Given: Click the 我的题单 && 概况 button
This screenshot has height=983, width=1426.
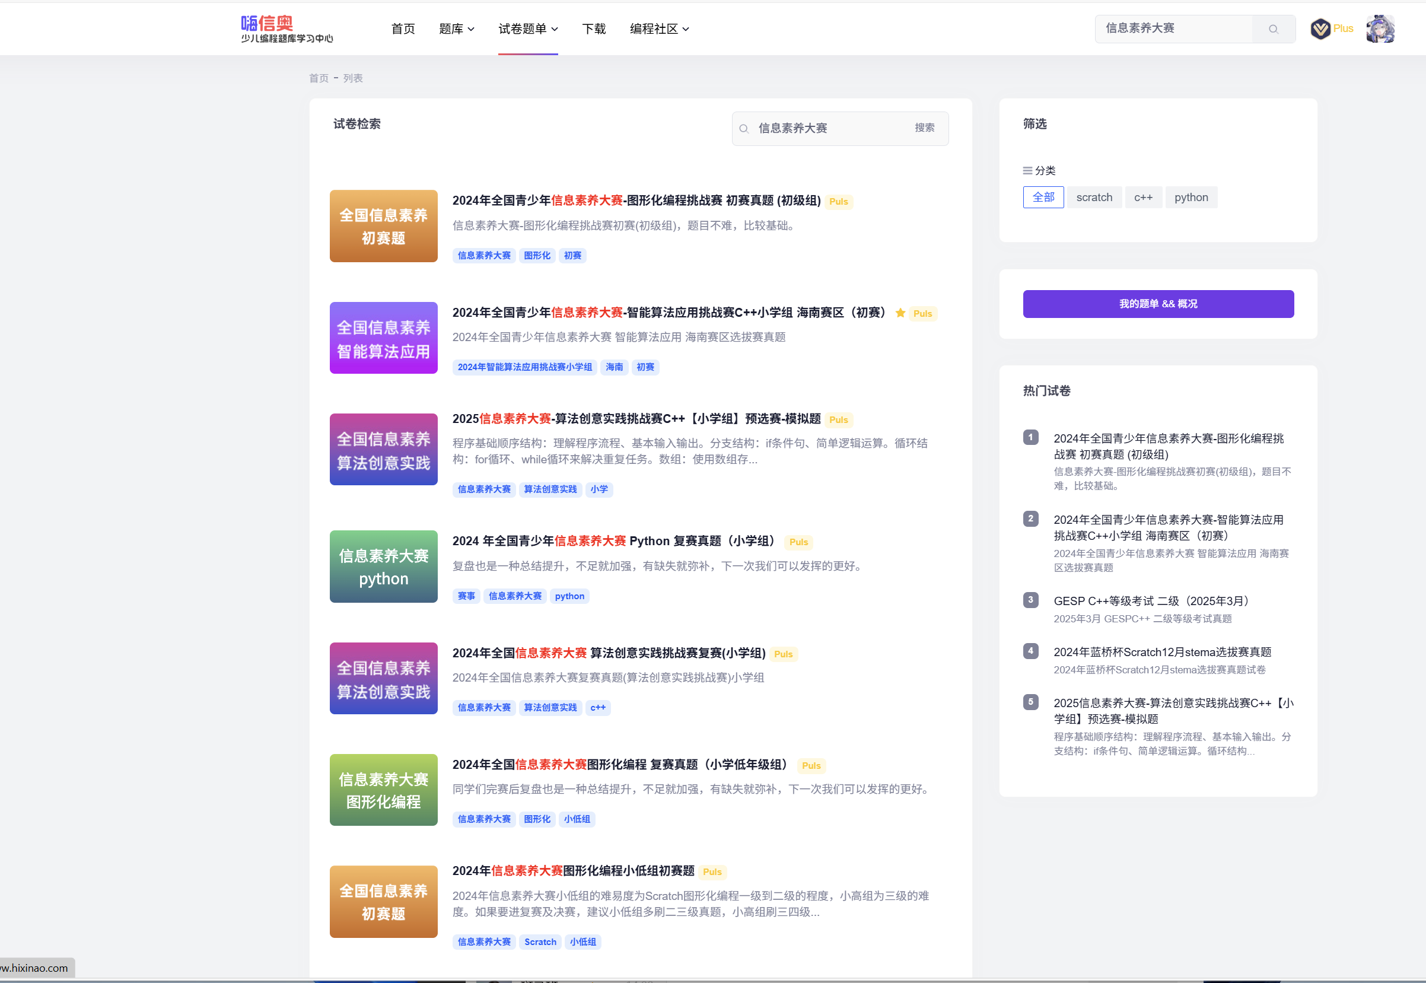Looking at the screenshot, I should tap(1157, 304).
